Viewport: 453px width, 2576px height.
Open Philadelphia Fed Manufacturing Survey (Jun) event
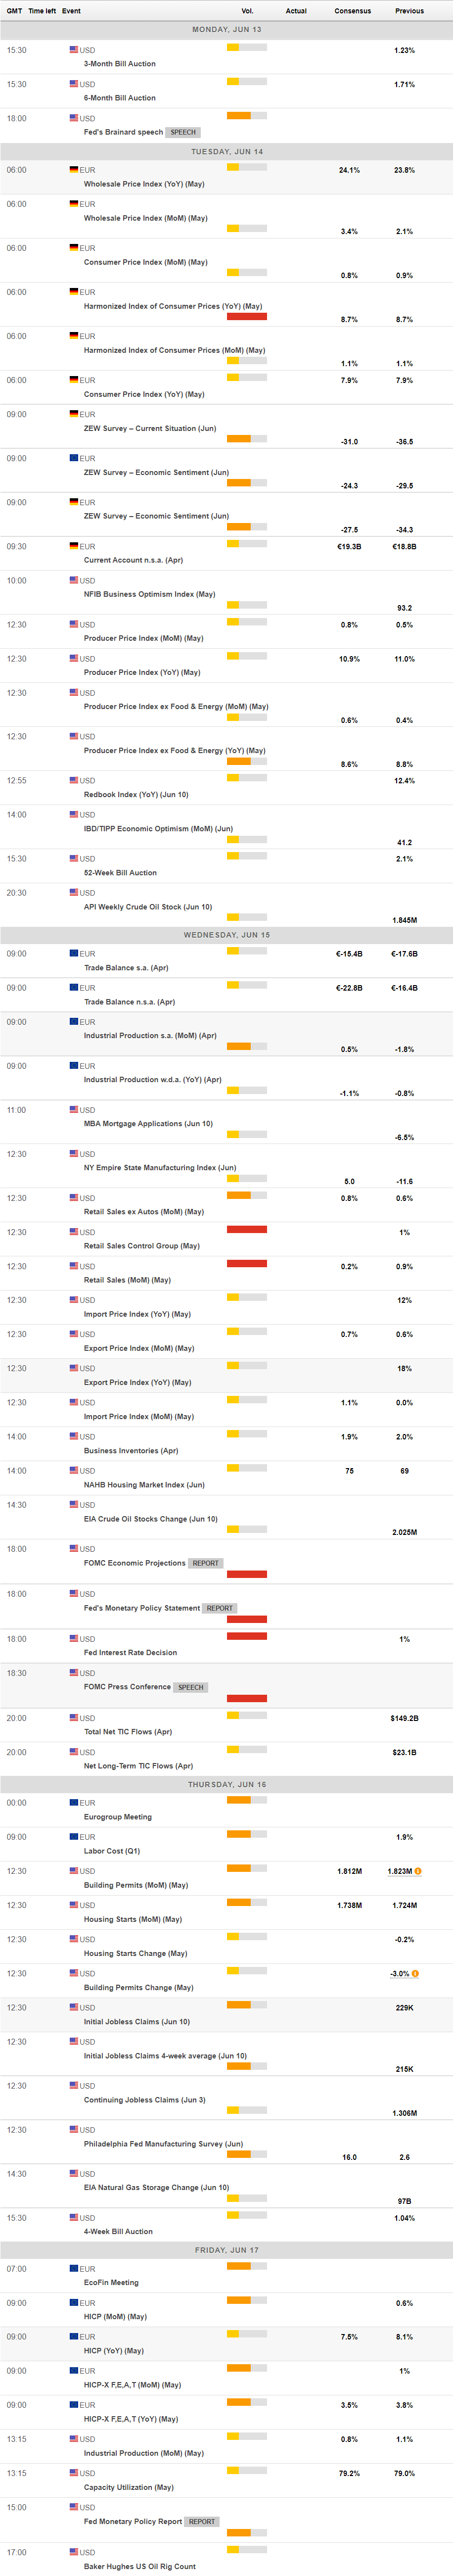[163, 2144]
